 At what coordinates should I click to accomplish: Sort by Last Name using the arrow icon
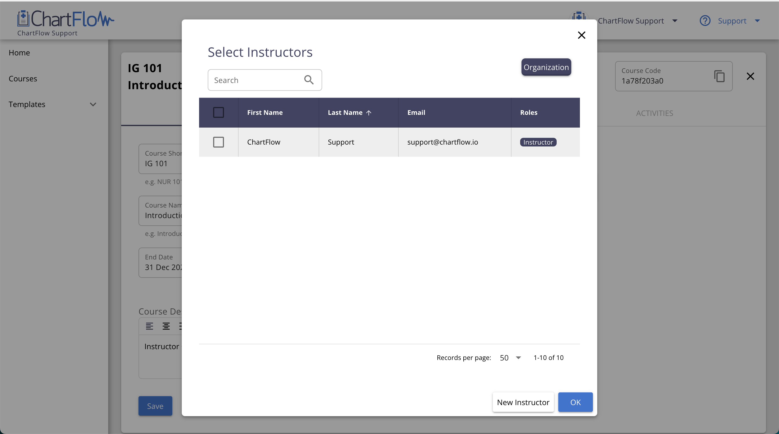pos(369,113)
